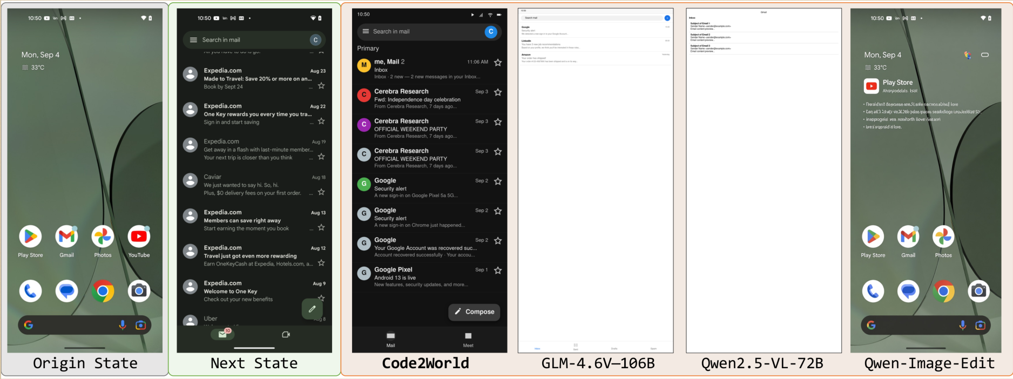Screen dimensions: 1013x379
Task: Star the Google Pixel email in Code2World
Action: click(x=498, y=270)
